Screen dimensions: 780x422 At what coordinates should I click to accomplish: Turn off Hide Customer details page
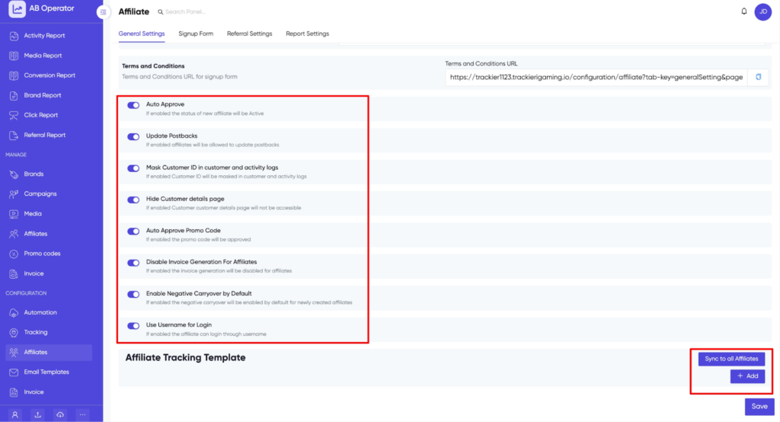(x=133, y=200)
